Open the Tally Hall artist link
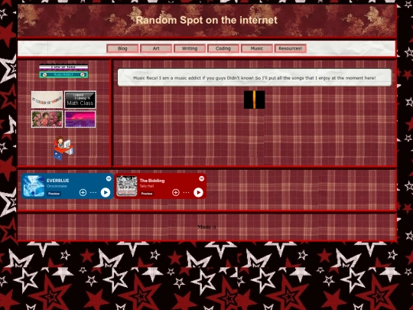Image resolution: width=413 pixels, height=310 pixels. click(146, 186)
